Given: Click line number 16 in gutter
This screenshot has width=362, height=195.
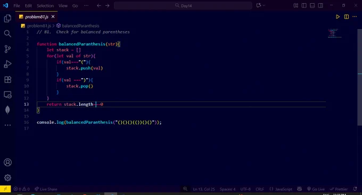Looking at the screenshot, I should [27, 122].
